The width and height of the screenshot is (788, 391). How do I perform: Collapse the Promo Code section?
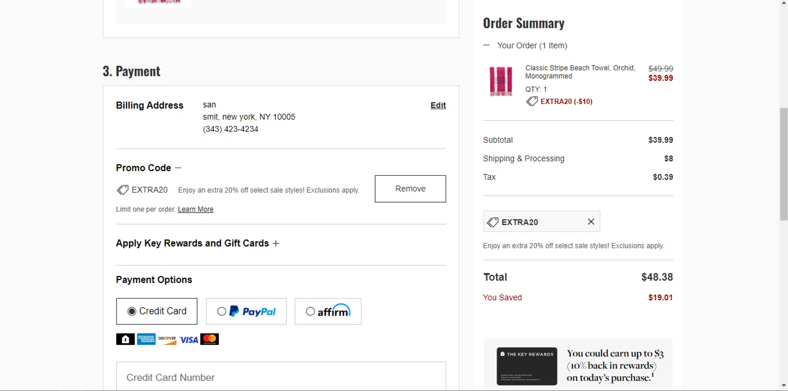tap(178, 168)
